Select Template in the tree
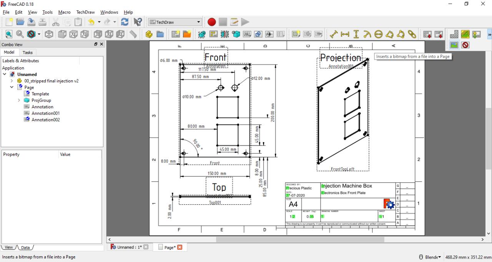The width and height of the screenshot is (492, 262). coord(40,94)
